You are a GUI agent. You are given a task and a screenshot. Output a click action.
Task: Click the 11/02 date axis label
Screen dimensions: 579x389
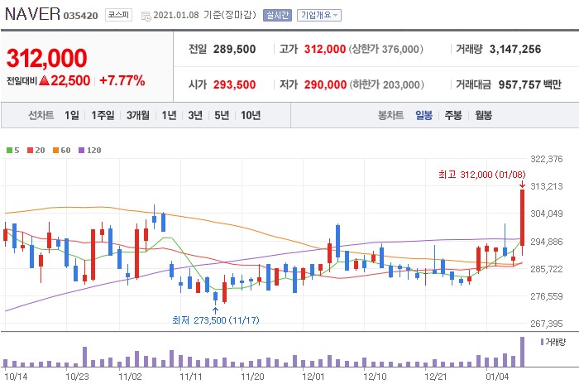pyautogui.click(x=130, y=377)
